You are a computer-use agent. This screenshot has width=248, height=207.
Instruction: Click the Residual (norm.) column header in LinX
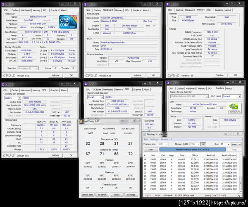229,155
